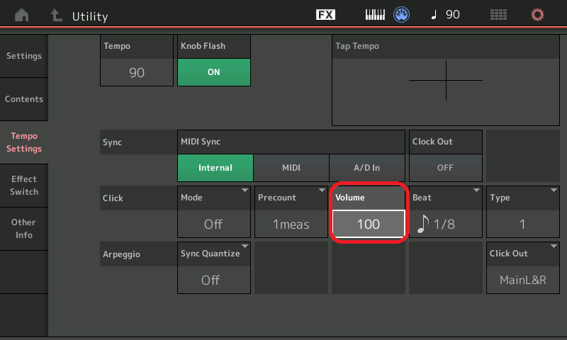Screen dimensions: 567x340
Task: Open the Click Out dropdown
Action: point(522,268)
